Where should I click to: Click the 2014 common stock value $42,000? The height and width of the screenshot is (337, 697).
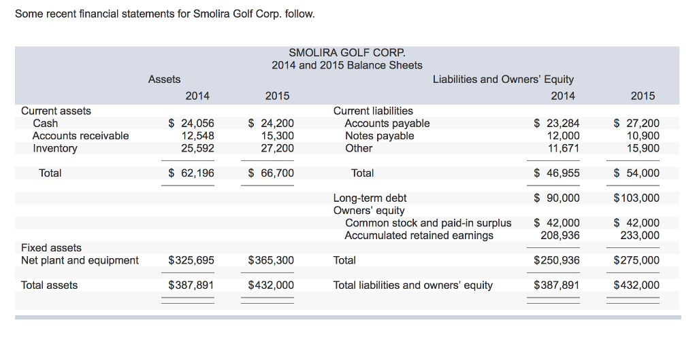(x=557, y=223)
